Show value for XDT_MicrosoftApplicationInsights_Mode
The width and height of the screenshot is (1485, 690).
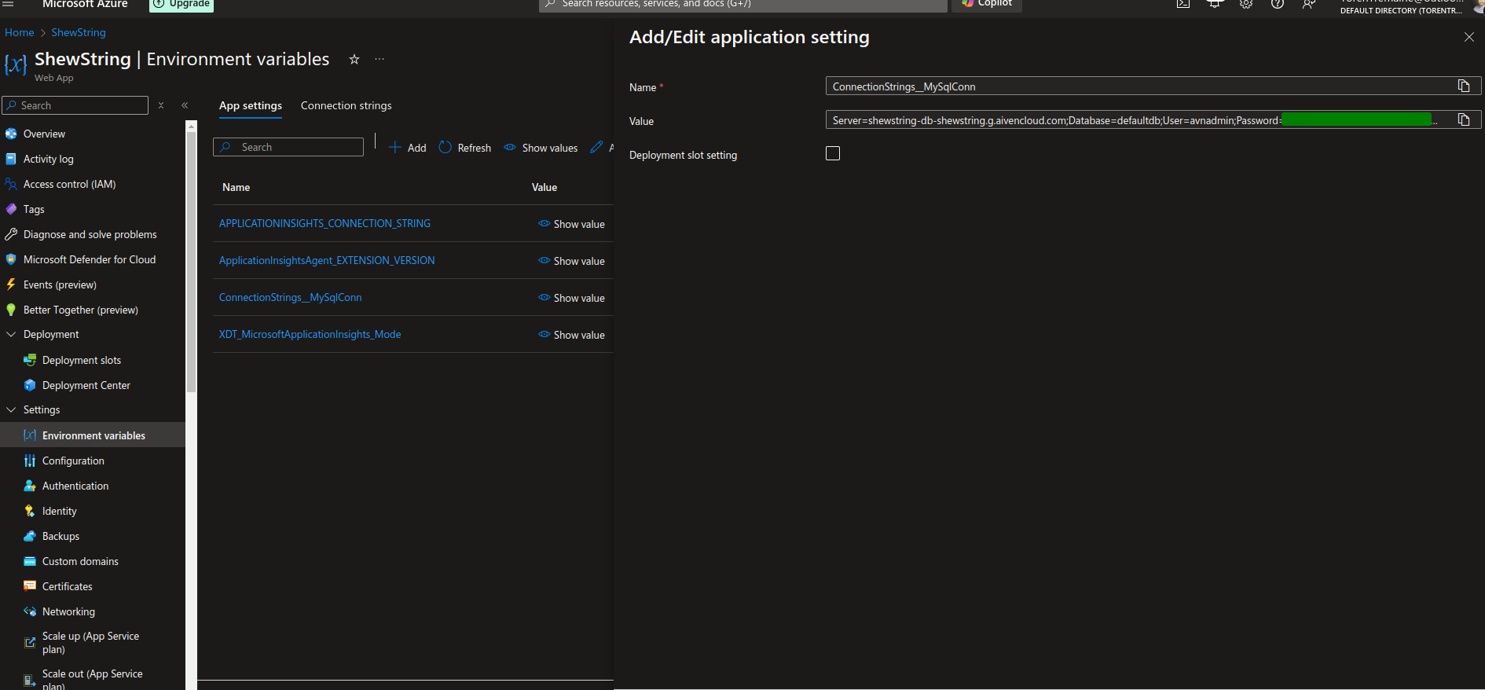click(571, 335)
